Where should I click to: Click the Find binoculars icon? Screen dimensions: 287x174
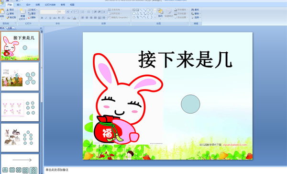pyautogui.click(x=193, y=10)
